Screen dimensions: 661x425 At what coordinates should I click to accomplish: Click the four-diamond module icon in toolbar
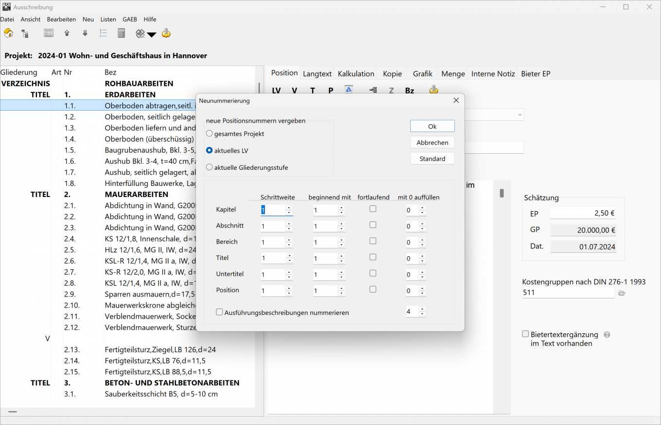(x=140, y=33)
